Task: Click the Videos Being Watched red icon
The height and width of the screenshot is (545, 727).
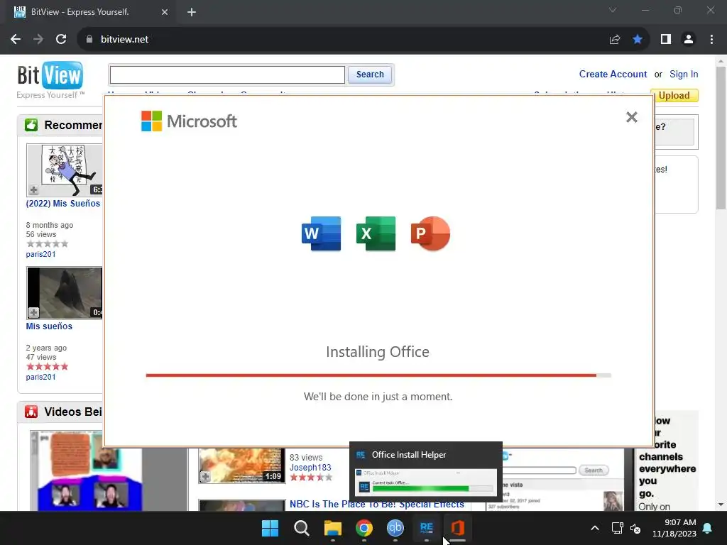Action: (31, 412)
